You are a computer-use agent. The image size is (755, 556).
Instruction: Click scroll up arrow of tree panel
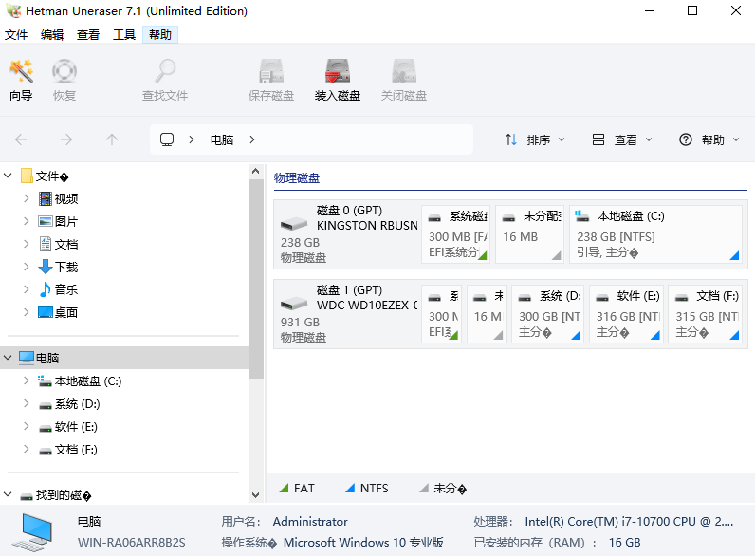tap(256, 172)
